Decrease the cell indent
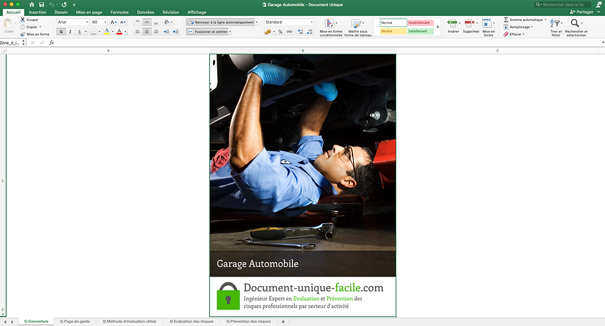The width and height of the screenshot is (605, 326). pyautogui.click(x=166, y=31)
